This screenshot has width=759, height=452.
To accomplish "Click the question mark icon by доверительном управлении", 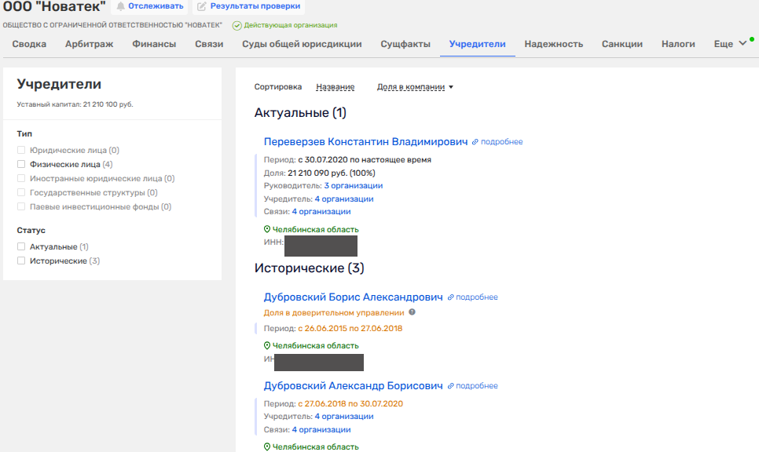I will tap(412, 312).
